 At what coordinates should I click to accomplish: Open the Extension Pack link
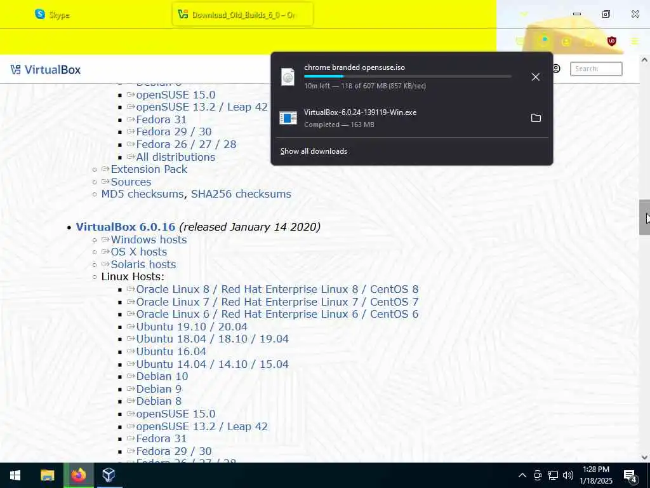coord(149,169)
